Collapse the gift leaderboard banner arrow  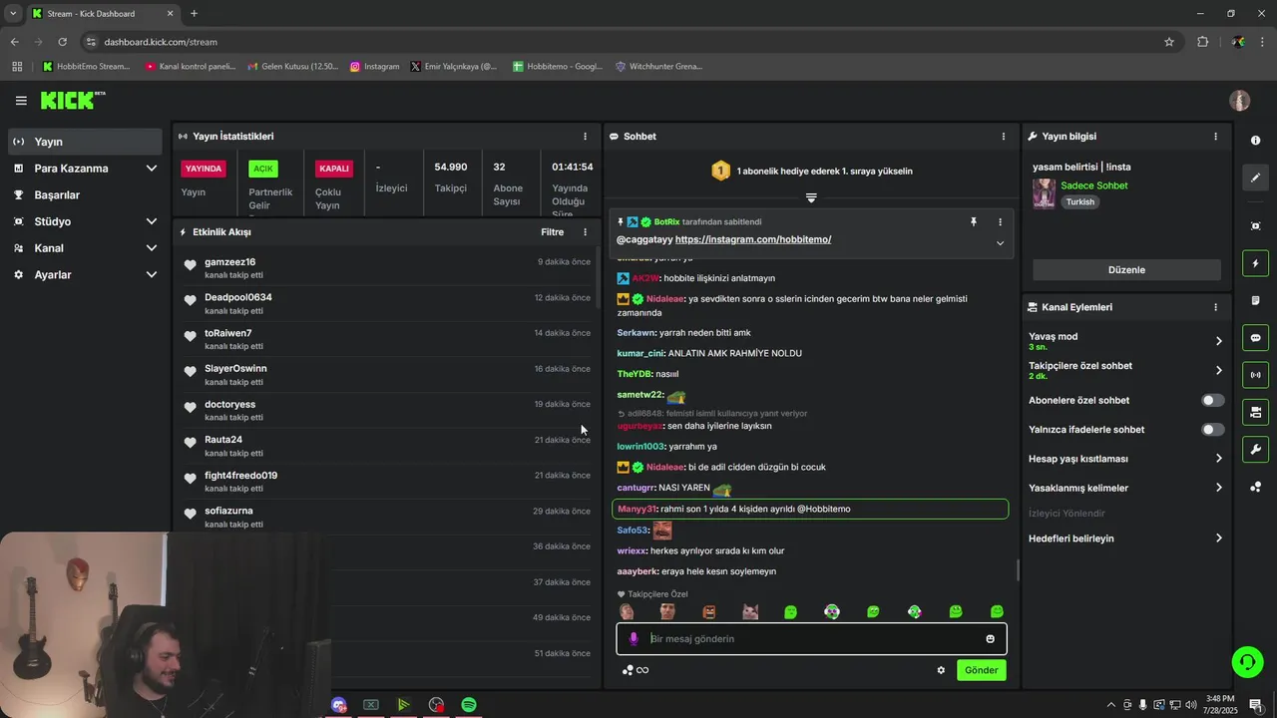tap(811, 198)
